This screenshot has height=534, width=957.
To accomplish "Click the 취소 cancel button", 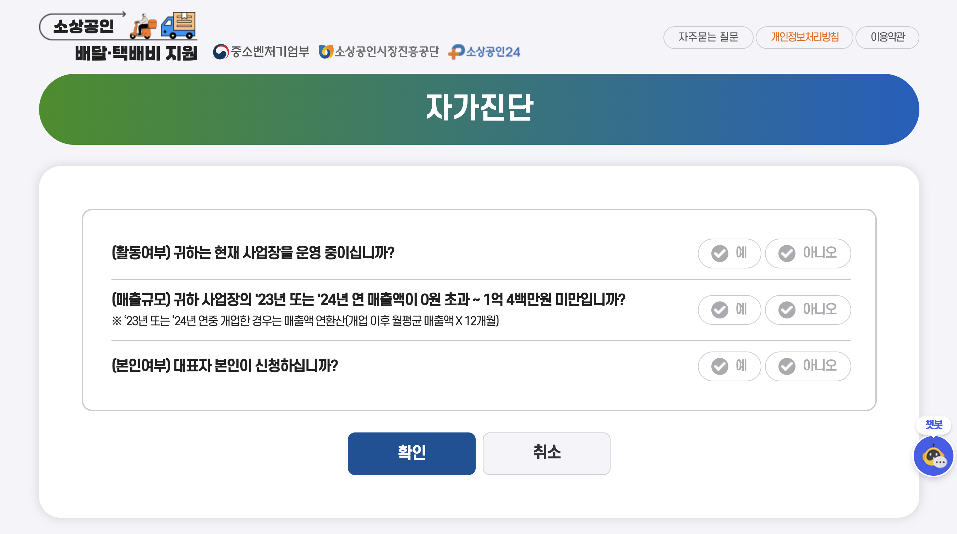I will 546,453.
